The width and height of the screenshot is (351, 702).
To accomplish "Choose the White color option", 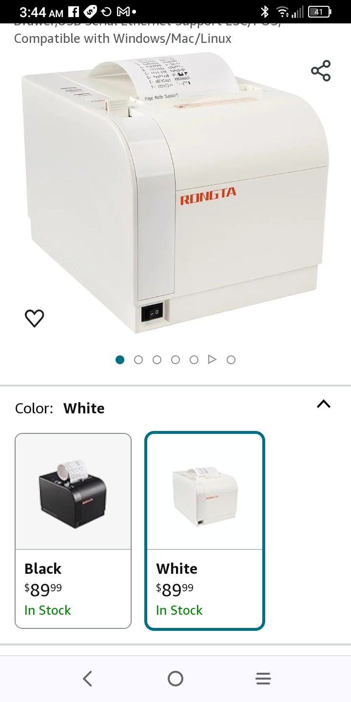I will click(205, 531).
